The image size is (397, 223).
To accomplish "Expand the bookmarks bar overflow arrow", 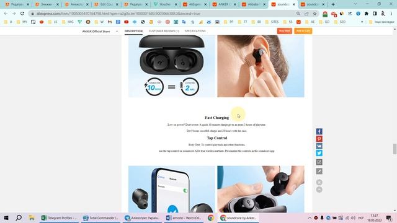I will (362, 22).
